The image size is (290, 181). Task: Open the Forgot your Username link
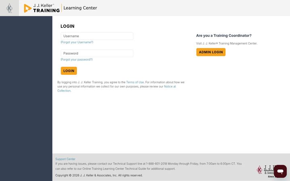[x=77, y=42]
